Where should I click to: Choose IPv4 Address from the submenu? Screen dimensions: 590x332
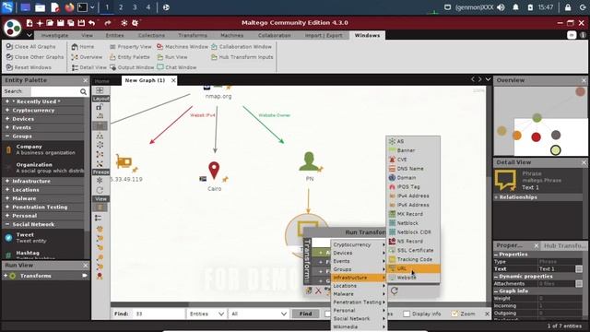tap(413, 196)
